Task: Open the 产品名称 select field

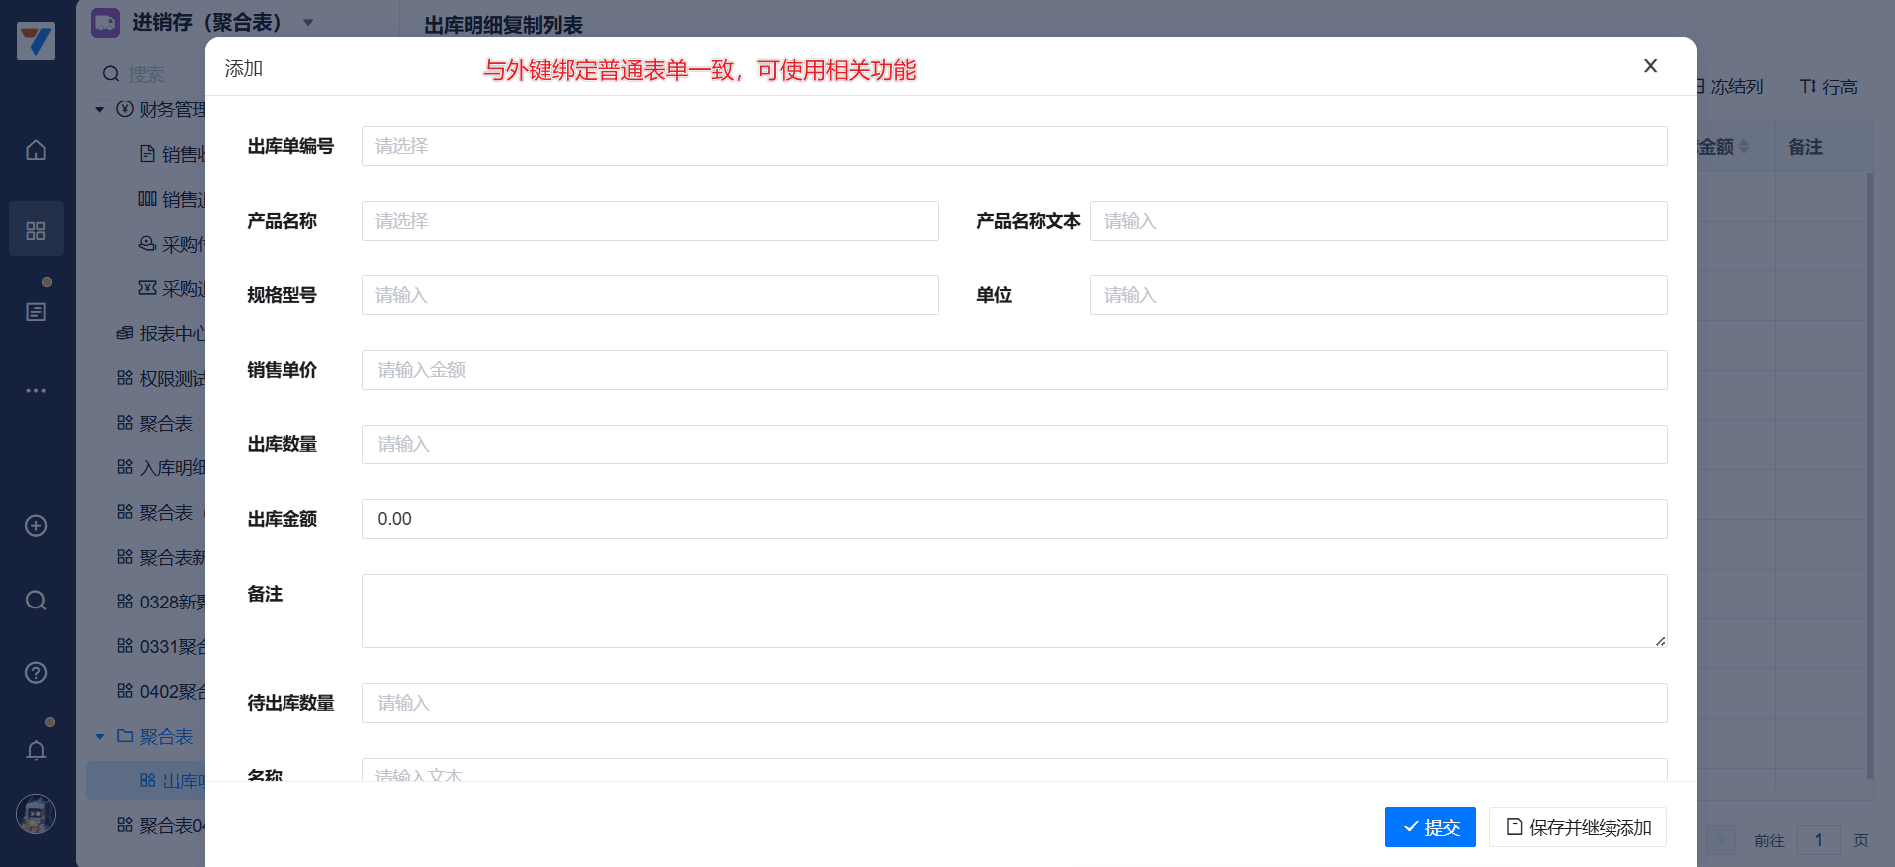Action: tap(651, 221)
